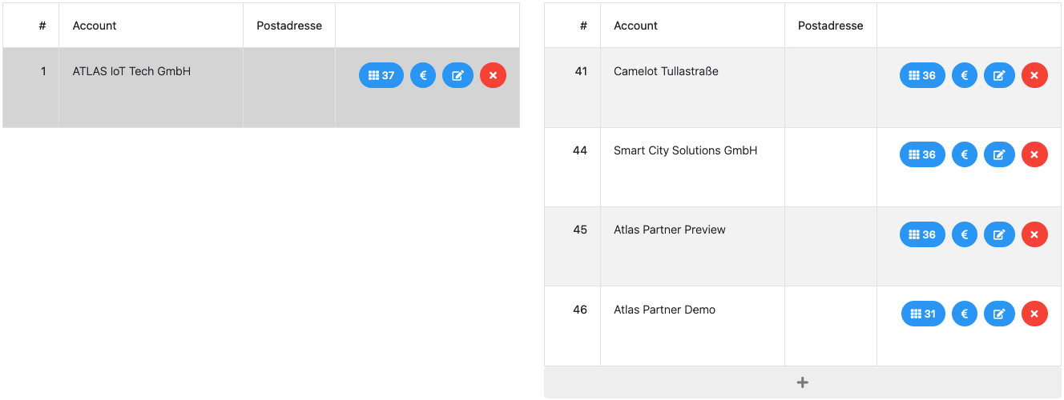Open the grid button for Smart City Solutions GmbH
The height and width of the screenshot is (400, 1064).
[x=922, y=154]
